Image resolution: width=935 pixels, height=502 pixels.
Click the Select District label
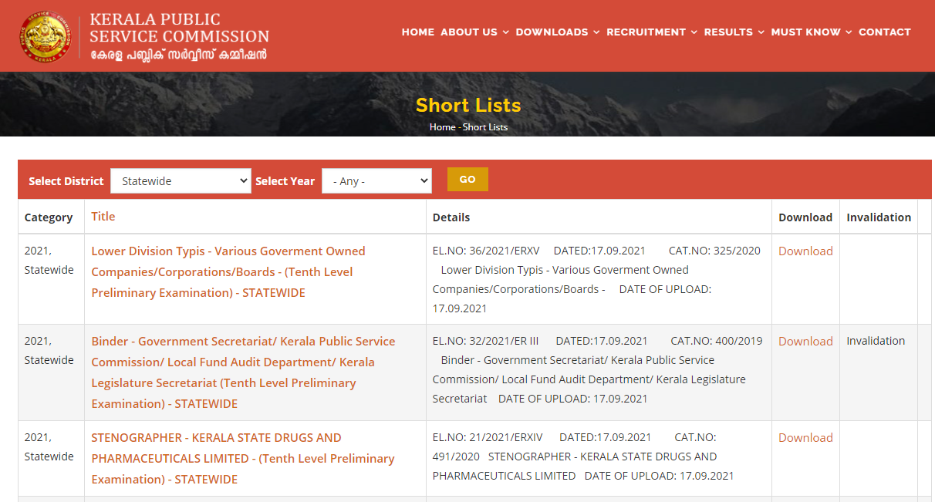[x=66, y=181]
